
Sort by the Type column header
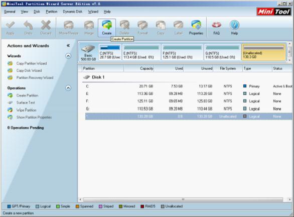coord(257,68)
